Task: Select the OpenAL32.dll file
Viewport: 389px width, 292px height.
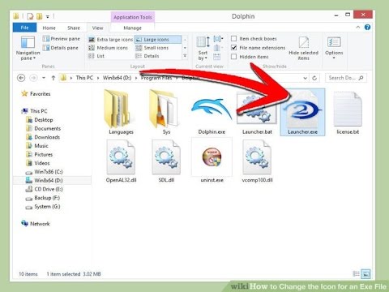Action: click(x=121, y=161)
